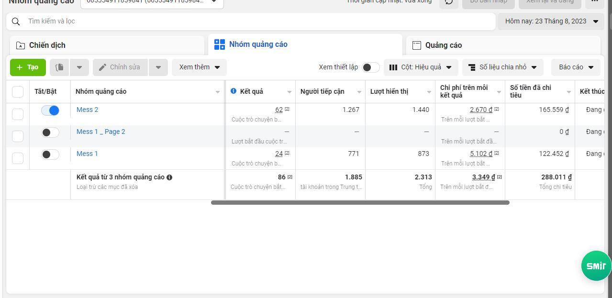The height and width of the screenshot is (298, 612).
Task: Click info icon next to results summary
Action: [170, 177]
